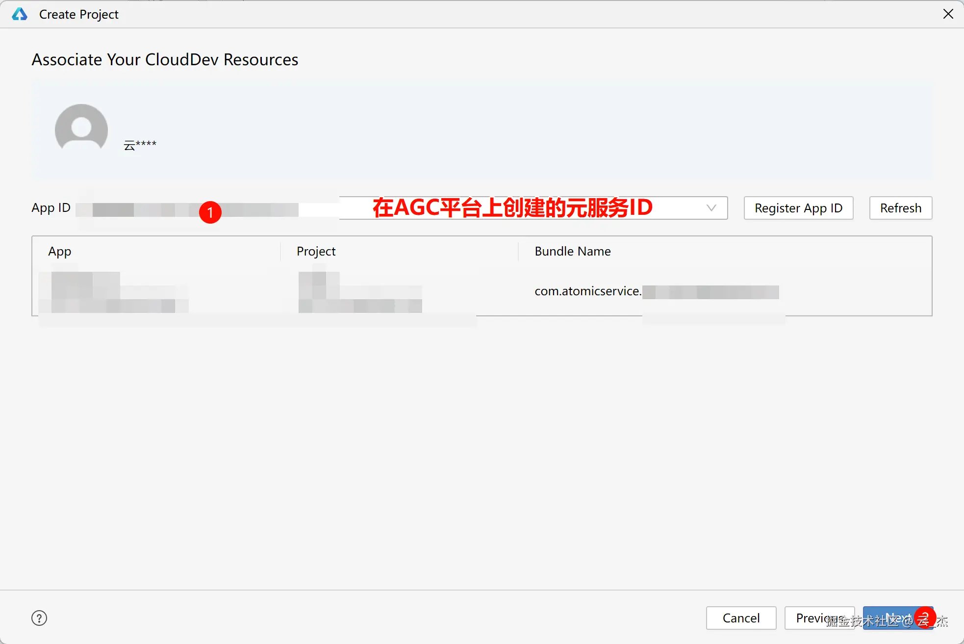Viewport: 964px width, 644px height.
Task: Click the user avatar icon
Action: (x=81, y=129)
